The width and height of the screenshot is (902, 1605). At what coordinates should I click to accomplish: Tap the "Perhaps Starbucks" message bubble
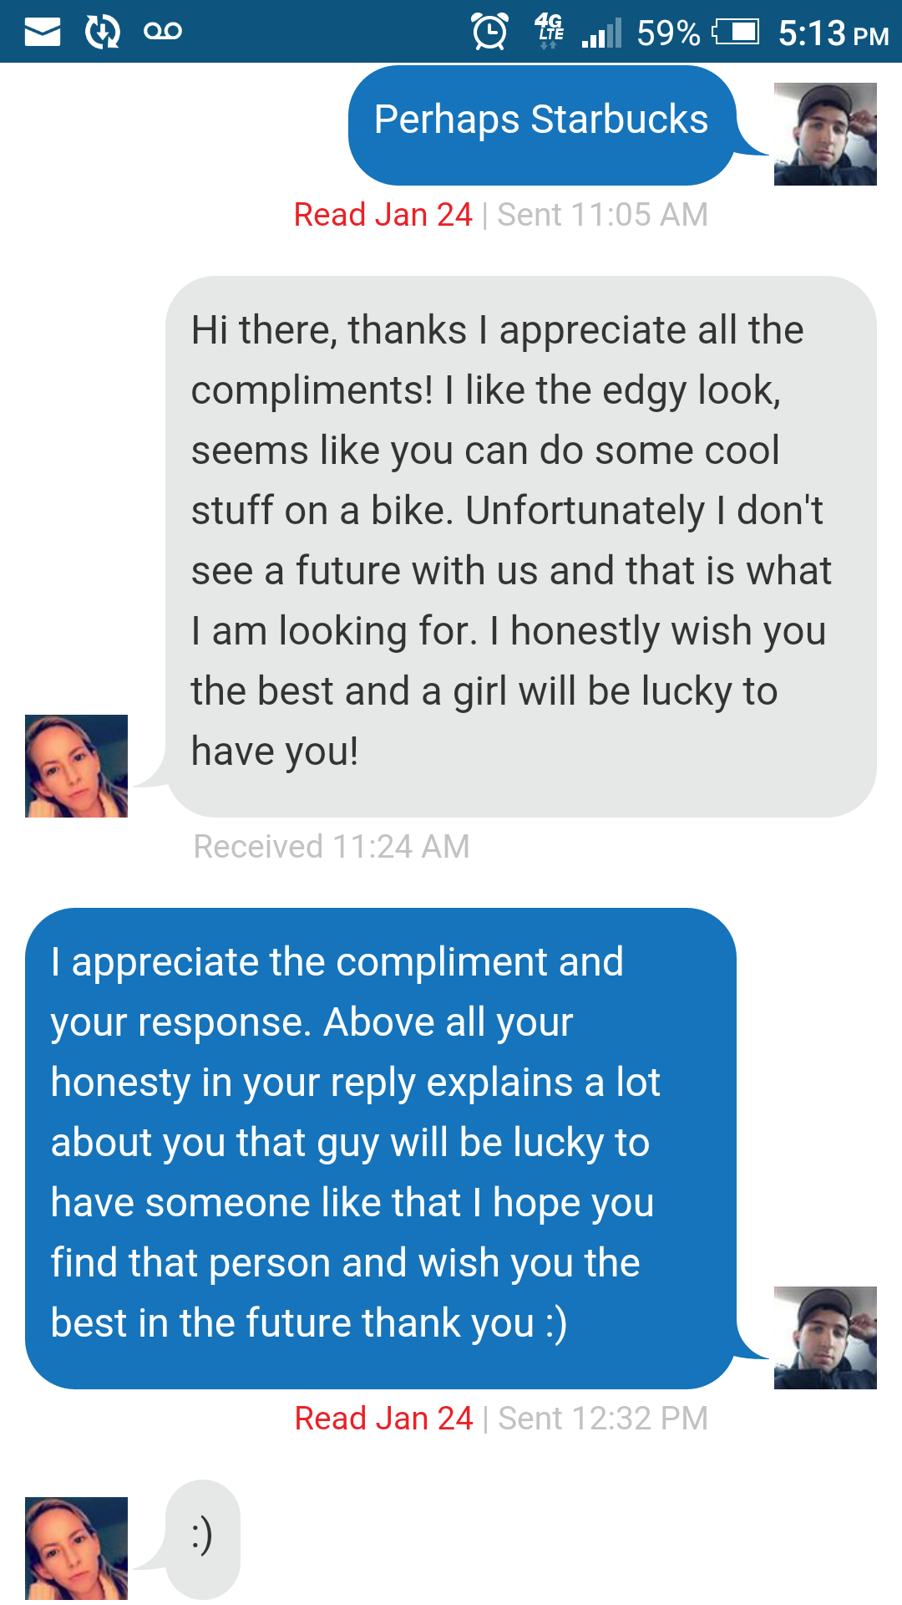(x=541, y=124)
